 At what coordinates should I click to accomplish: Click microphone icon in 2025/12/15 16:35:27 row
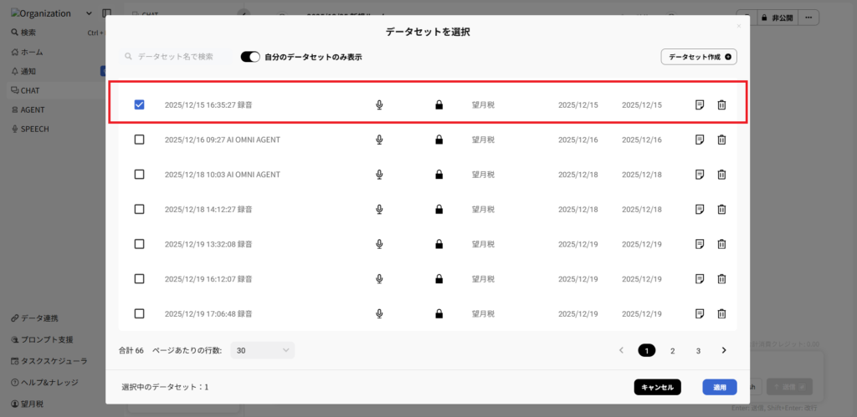tap(379, 104)
